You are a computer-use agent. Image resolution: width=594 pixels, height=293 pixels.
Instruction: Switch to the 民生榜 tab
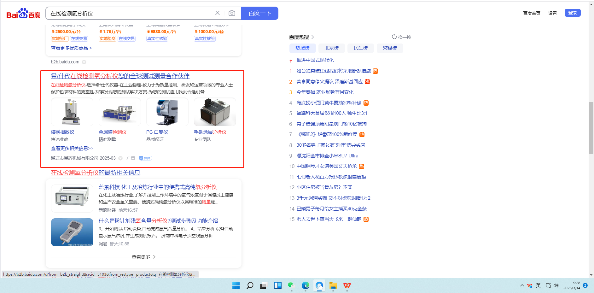point(361,48)
